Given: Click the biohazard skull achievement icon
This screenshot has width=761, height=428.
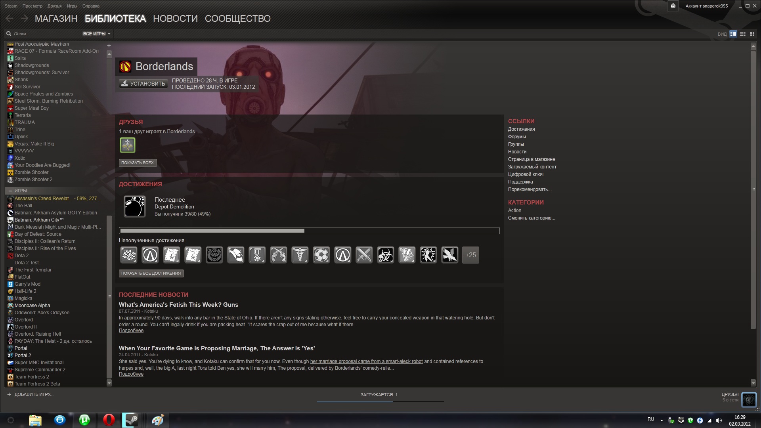Looking at the screenshot, I should pos(385,255).
